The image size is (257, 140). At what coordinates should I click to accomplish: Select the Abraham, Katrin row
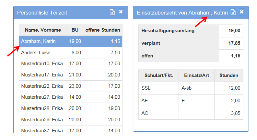tap(42, 41)
